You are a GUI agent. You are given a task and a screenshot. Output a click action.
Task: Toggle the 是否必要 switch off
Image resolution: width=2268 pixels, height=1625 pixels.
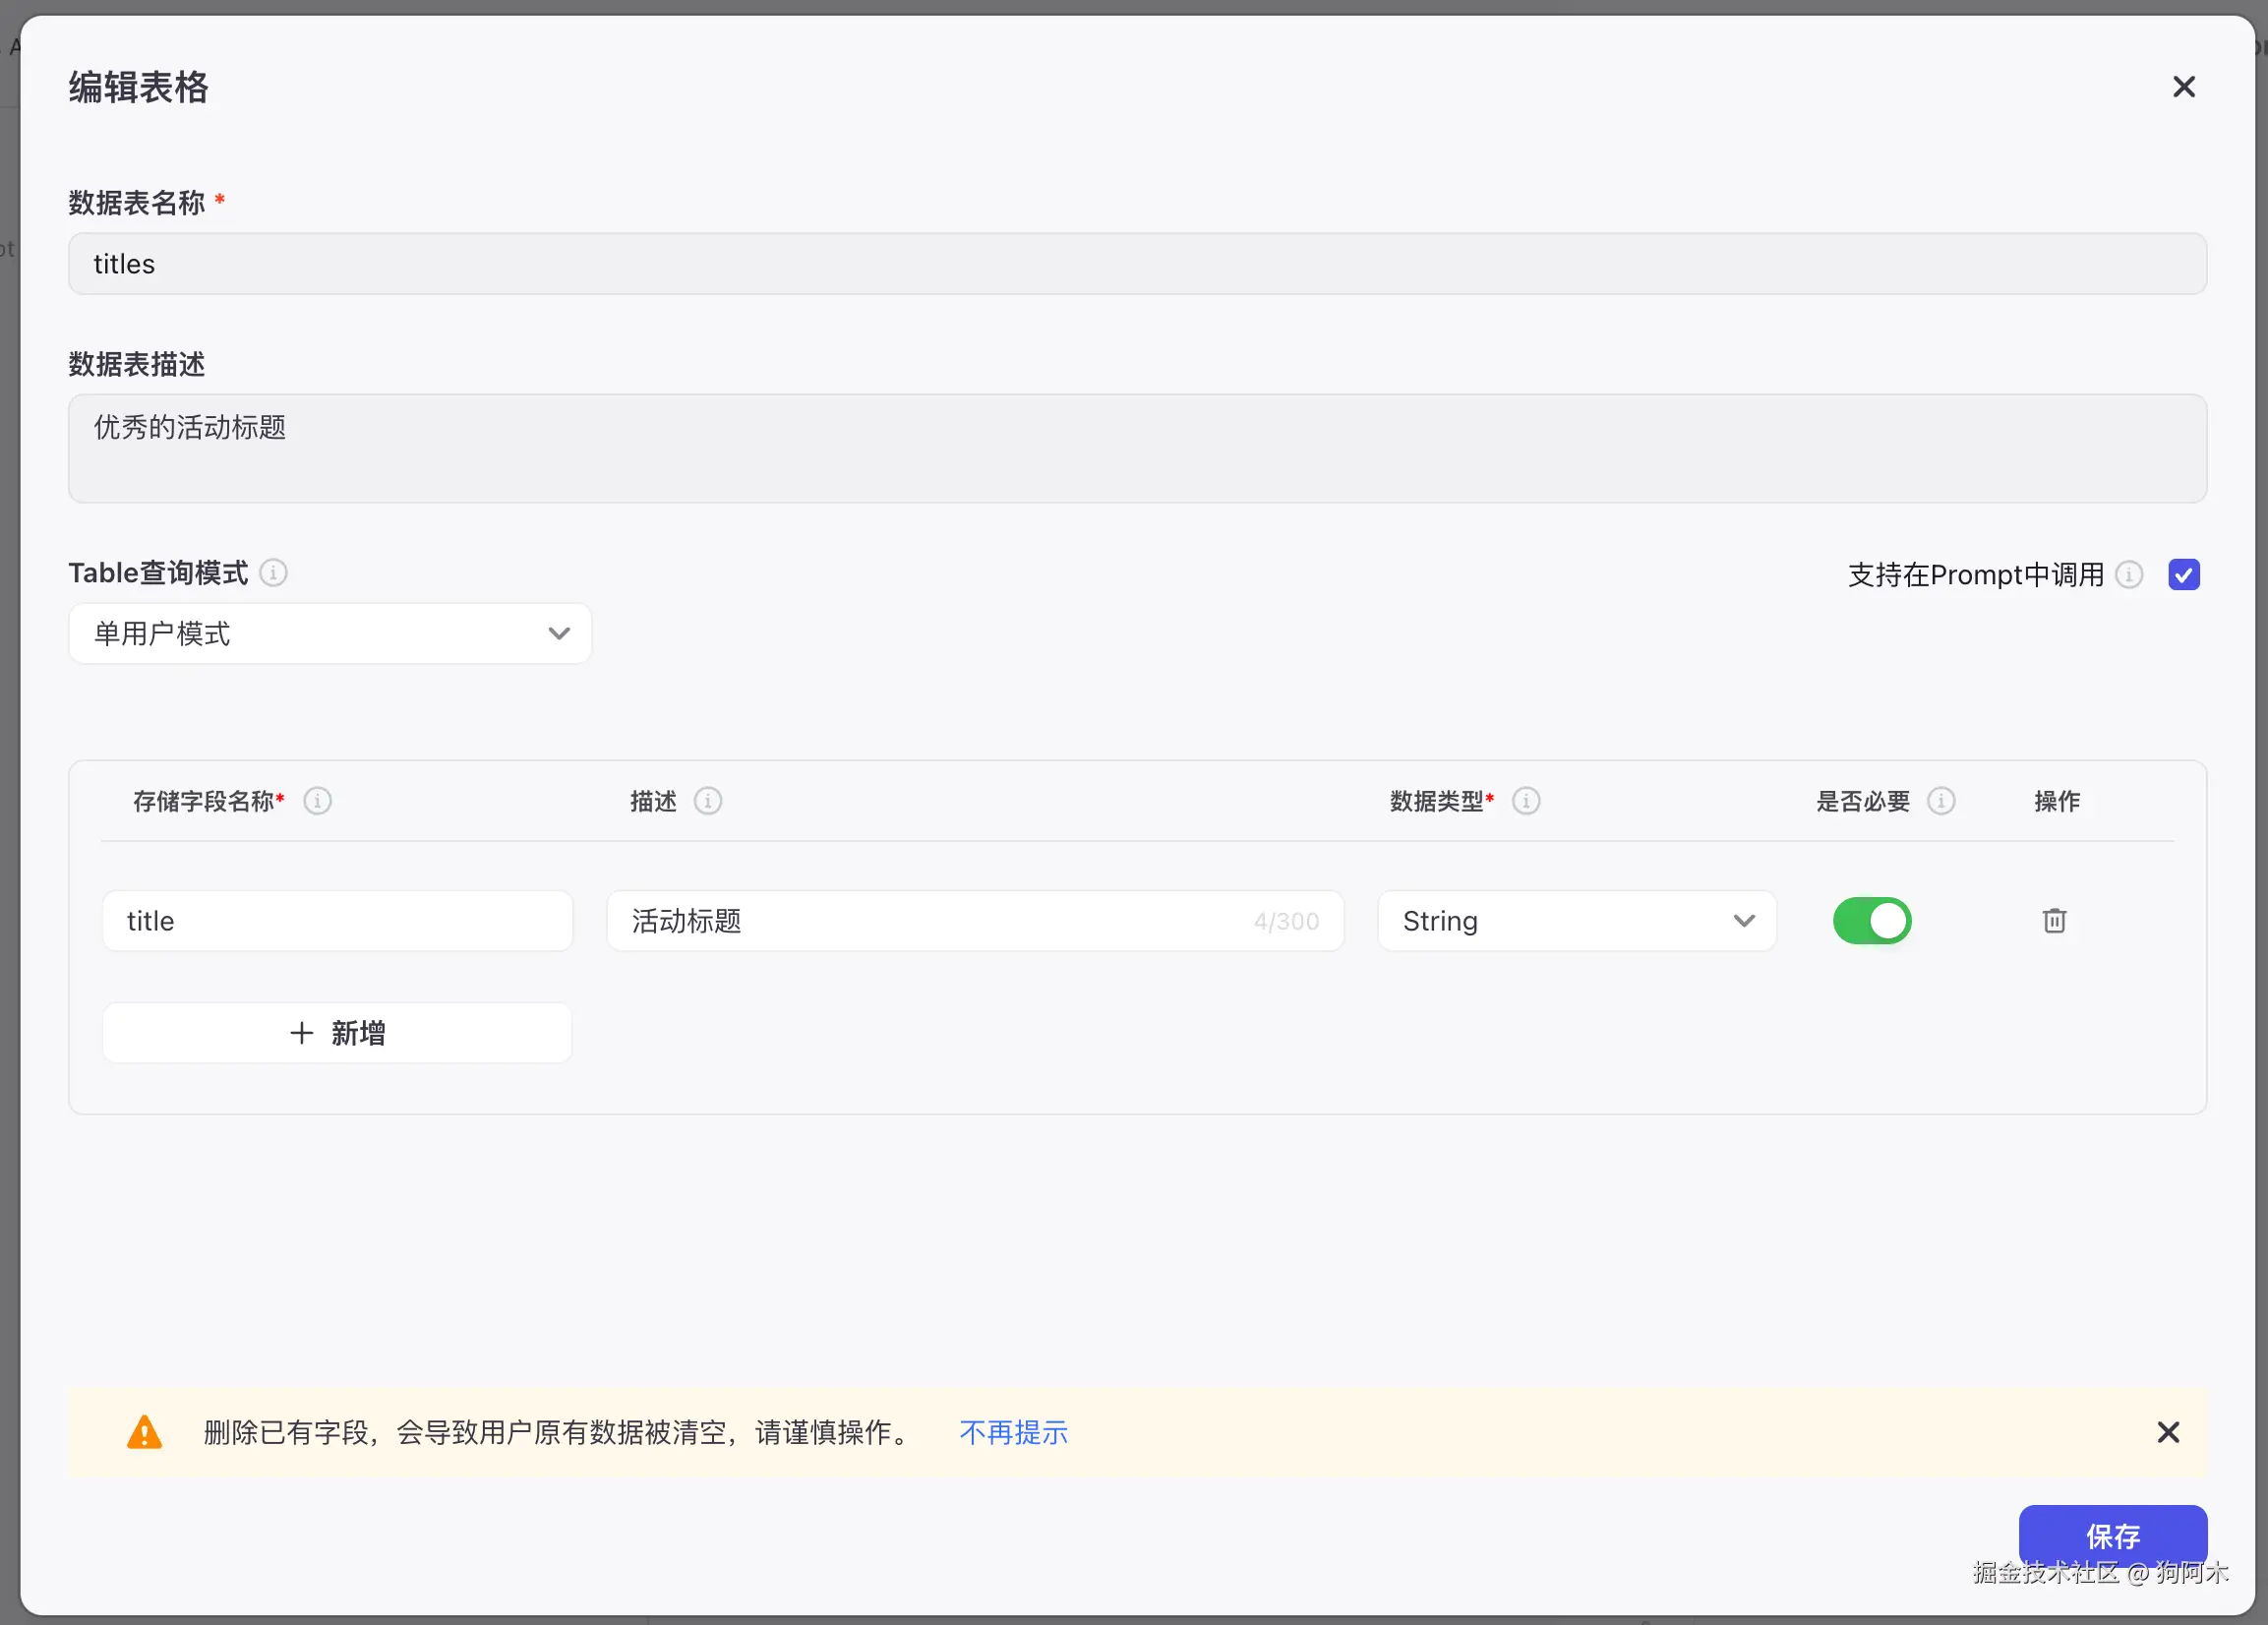coord(1872,921)
